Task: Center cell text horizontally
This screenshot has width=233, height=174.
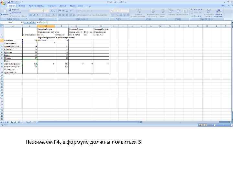Action: (63, 15)
